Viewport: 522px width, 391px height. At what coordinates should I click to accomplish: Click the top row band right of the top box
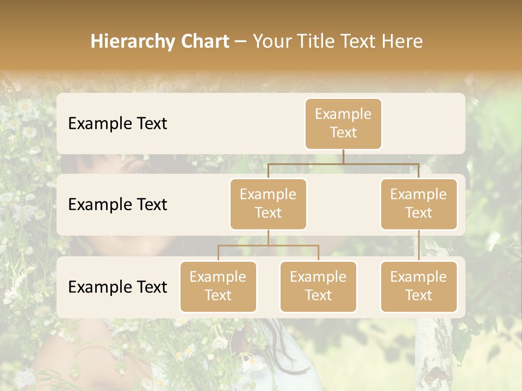(424, 124)
